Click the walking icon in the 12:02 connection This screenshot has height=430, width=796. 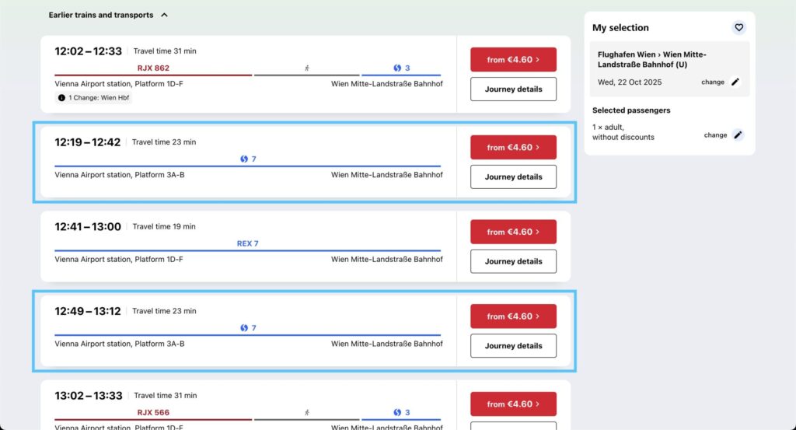(x=307, y=68)
